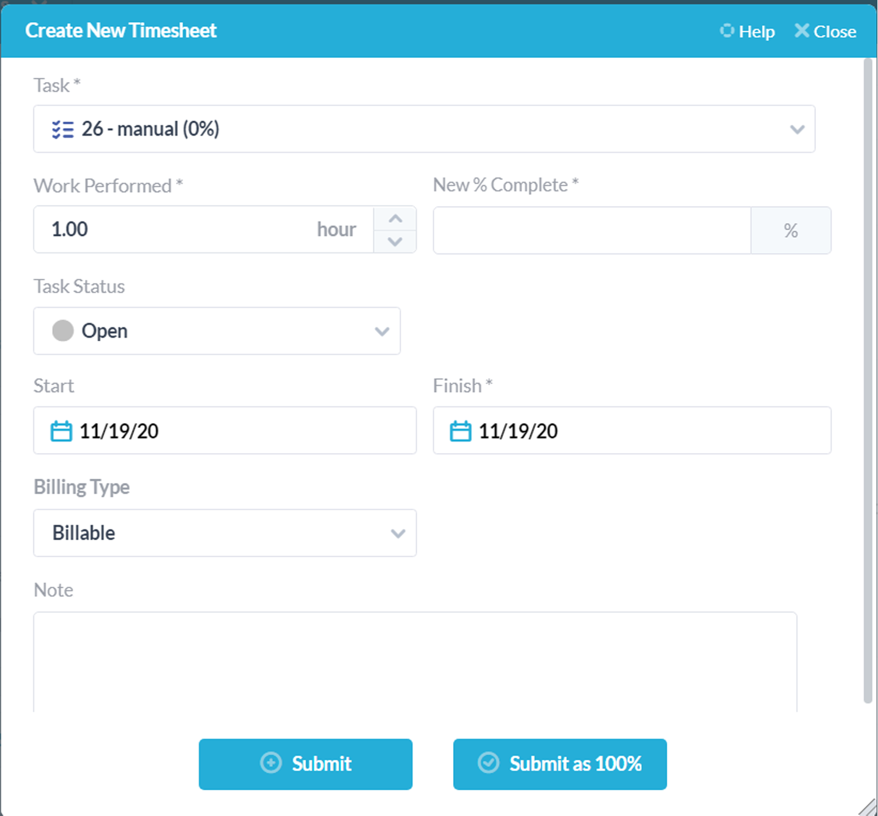Increase Work Performed with up arrow
The height and width of the screenshot is (816, 878).
click(395, 218)
